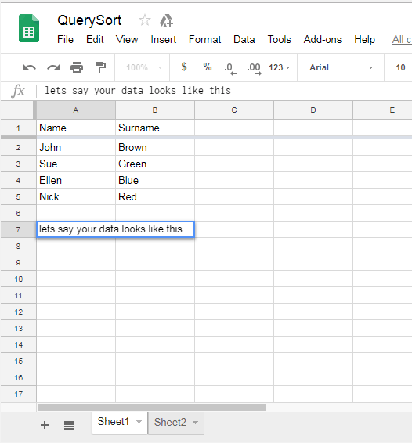Open the Tools menu
412x443 pixels.
point(280,40)
